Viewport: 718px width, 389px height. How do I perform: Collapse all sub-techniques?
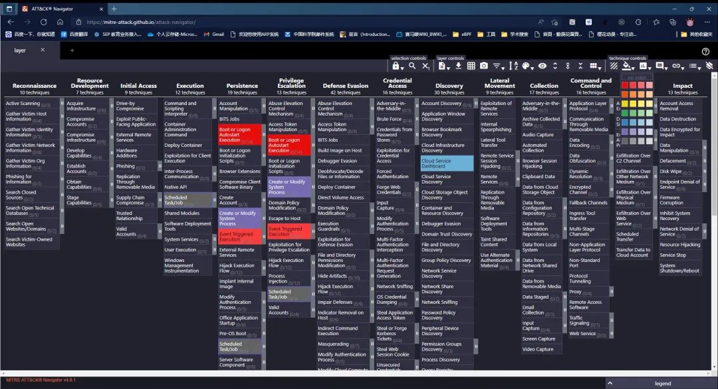coord(580,66)
